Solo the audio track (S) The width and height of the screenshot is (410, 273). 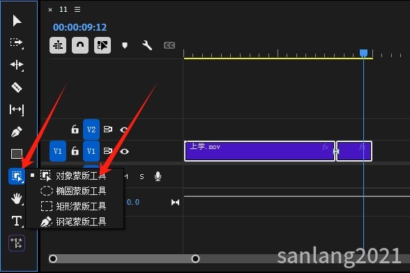[142, 177]
